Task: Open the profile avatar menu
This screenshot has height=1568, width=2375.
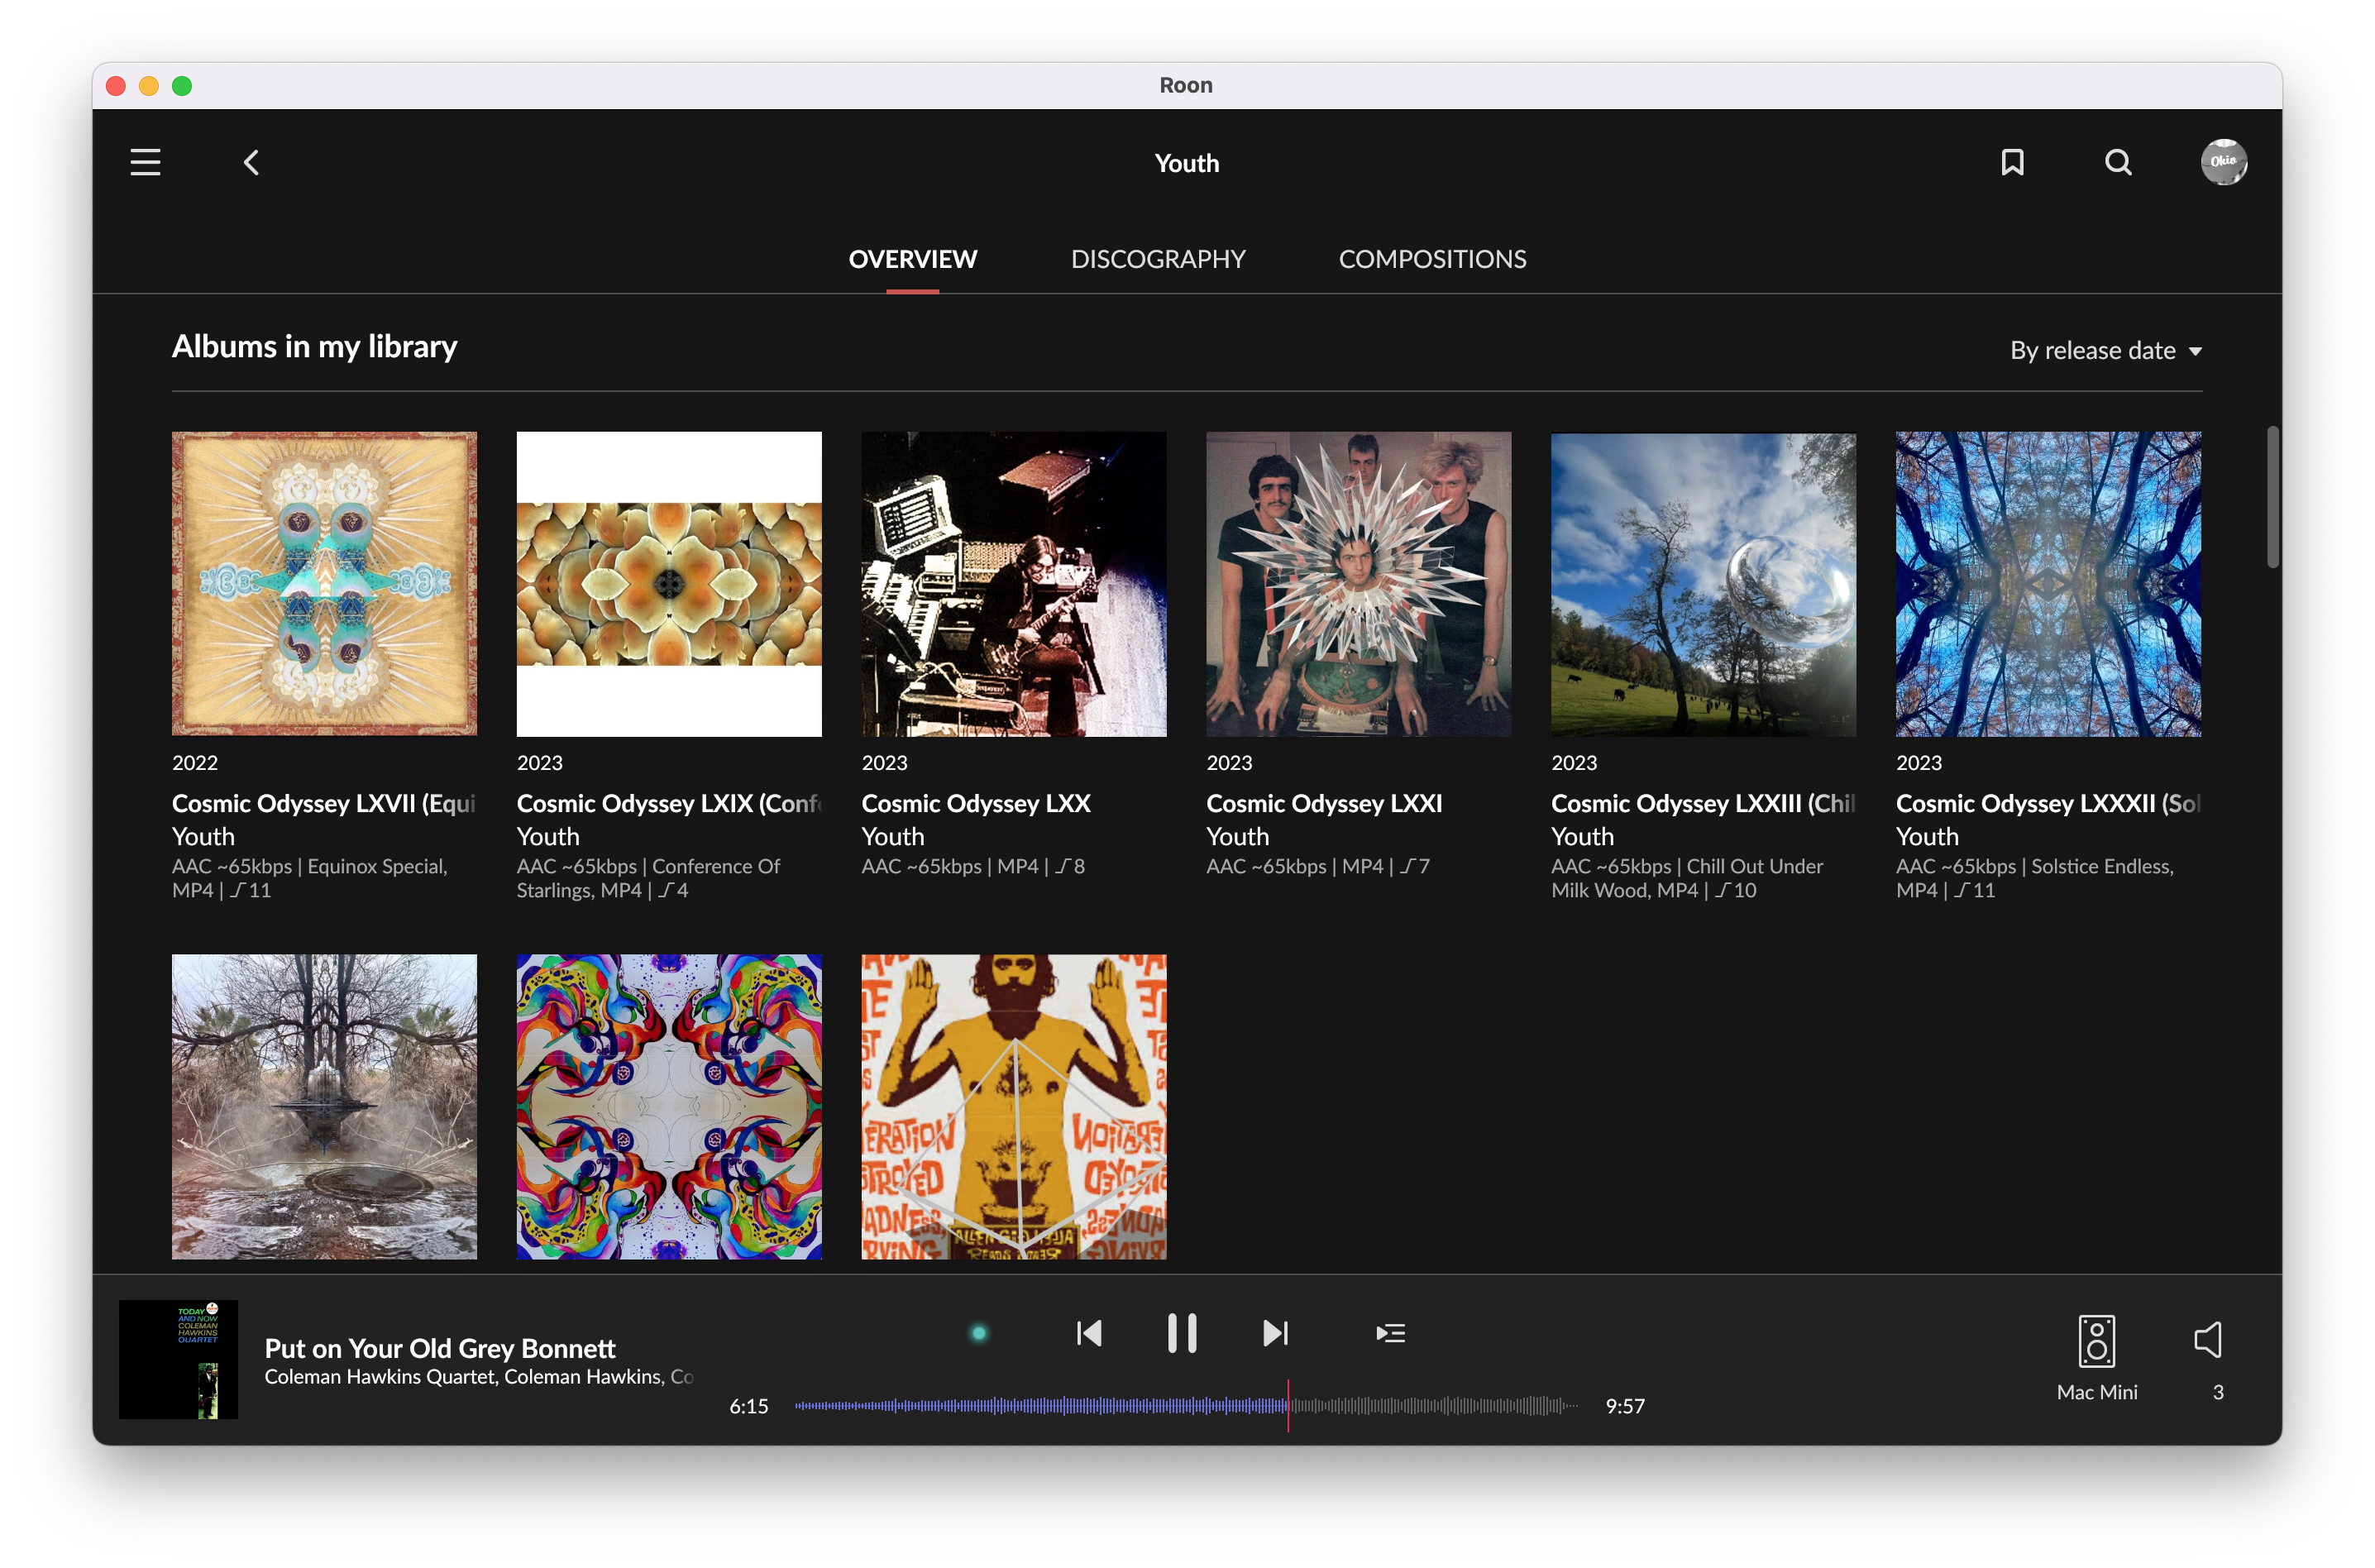Action: pos(2223,162)
